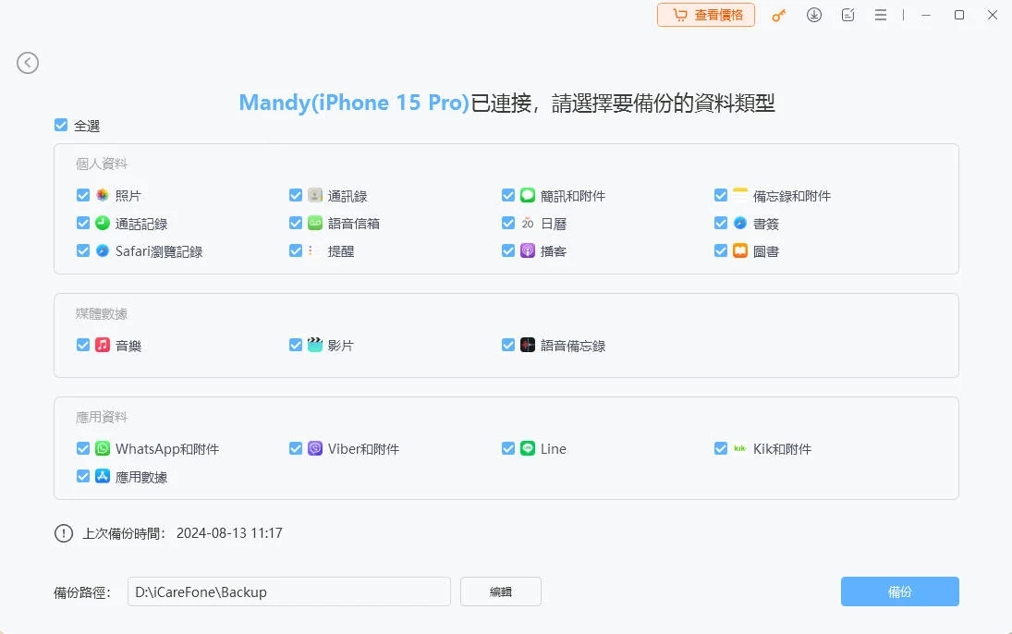Open the key registration icon
1012x634 pixels.
[x=779, y=16]
